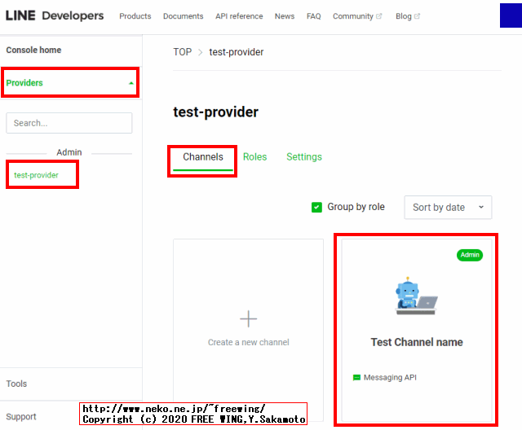
Task: Click TOP in the breadcrumb
Action: tap(182, 52)
